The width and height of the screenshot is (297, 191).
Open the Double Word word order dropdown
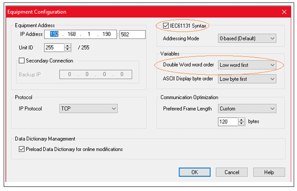(247, 65)
